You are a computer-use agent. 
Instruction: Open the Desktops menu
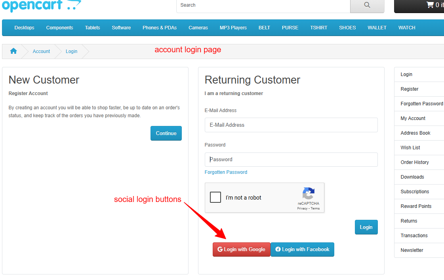tap(24, 28)
